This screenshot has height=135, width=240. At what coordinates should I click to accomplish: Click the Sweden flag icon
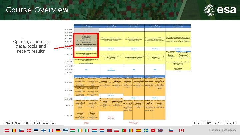(146, 131)
